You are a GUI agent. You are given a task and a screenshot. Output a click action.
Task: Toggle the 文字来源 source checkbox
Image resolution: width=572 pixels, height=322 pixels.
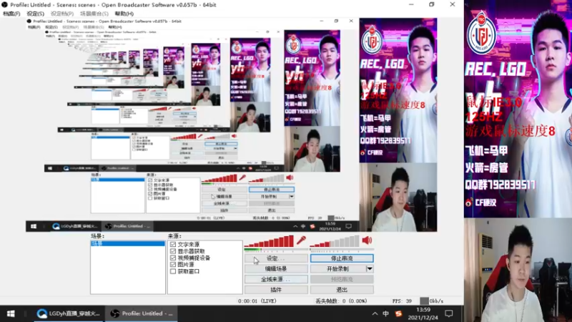[x=173, y=244]
